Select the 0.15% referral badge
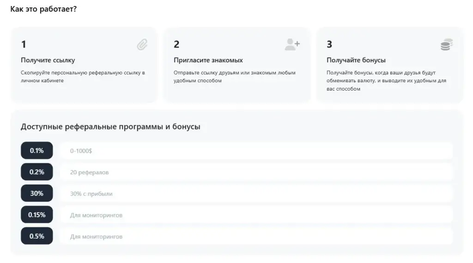Screen dimensions: 473x263 click(37, 214)
